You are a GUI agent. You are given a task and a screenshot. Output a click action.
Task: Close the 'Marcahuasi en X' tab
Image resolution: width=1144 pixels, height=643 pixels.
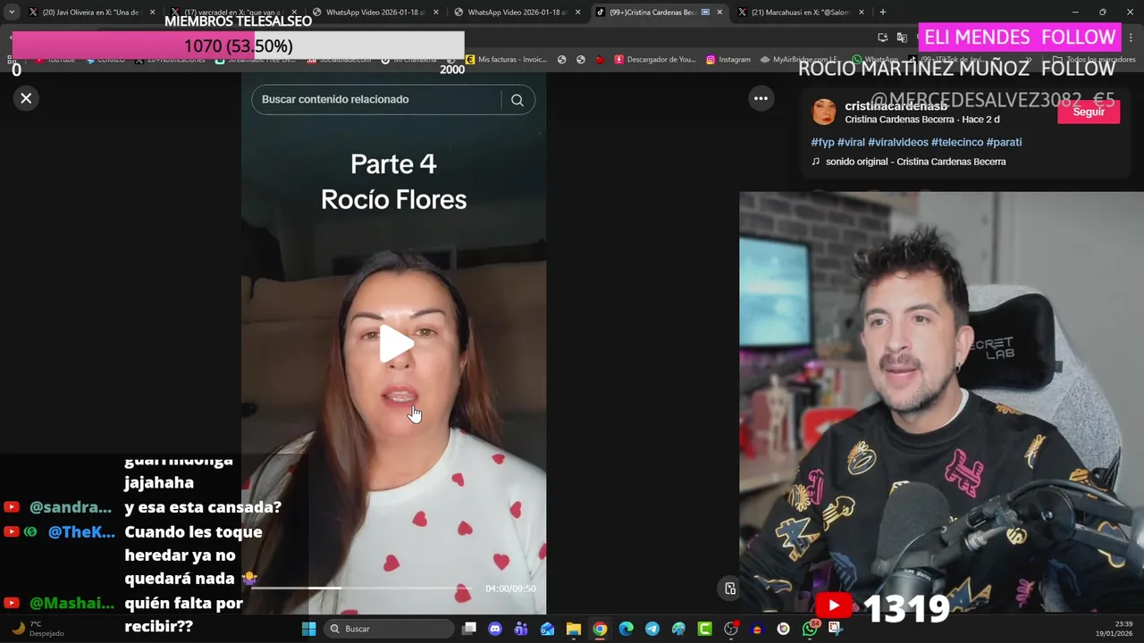click(x=862, y=13)
